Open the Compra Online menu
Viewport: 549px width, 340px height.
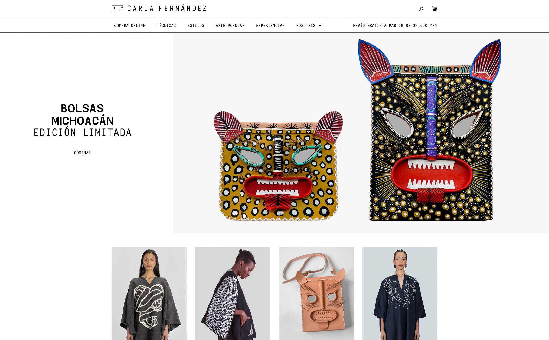tap(130, 25)
